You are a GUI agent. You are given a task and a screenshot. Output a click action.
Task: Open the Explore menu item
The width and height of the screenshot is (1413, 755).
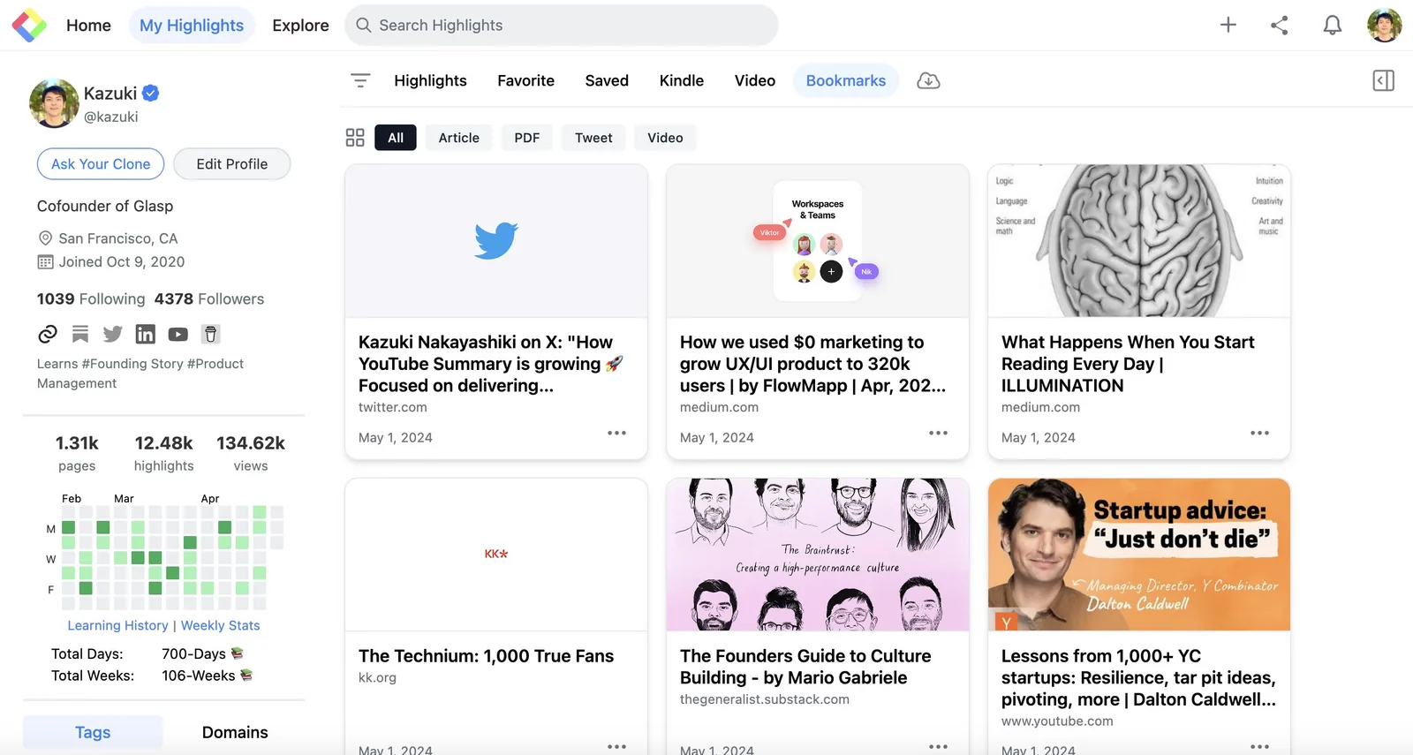pyautogui.click(x=300, y=26)
